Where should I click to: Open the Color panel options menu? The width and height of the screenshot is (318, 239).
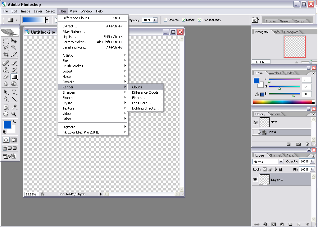click(x=313, y=73)
